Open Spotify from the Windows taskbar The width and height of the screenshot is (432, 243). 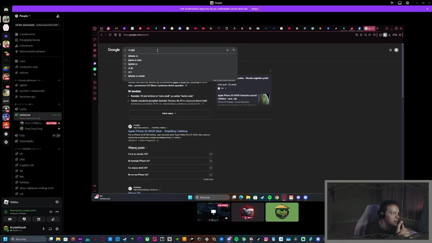(x=236, y=239)
